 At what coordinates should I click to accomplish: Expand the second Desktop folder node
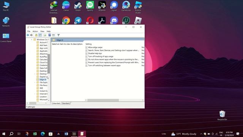coord(35,74)
